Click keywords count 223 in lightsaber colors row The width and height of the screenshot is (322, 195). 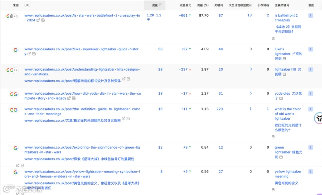point(220,109)
